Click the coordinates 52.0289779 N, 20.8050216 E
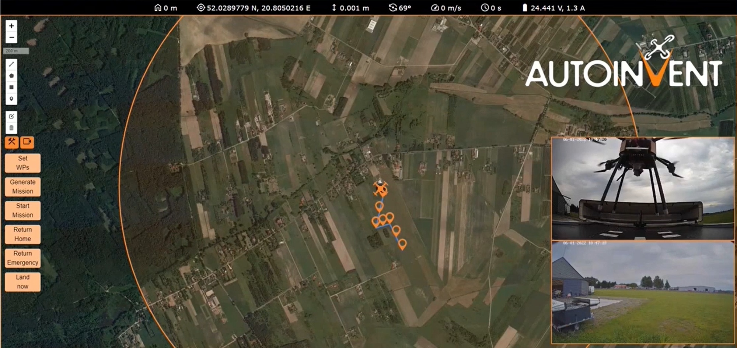 [258, 8]
